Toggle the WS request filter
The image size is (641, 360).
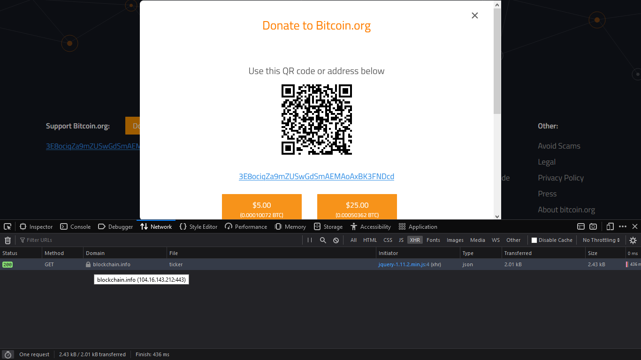[x=496, y=240]
